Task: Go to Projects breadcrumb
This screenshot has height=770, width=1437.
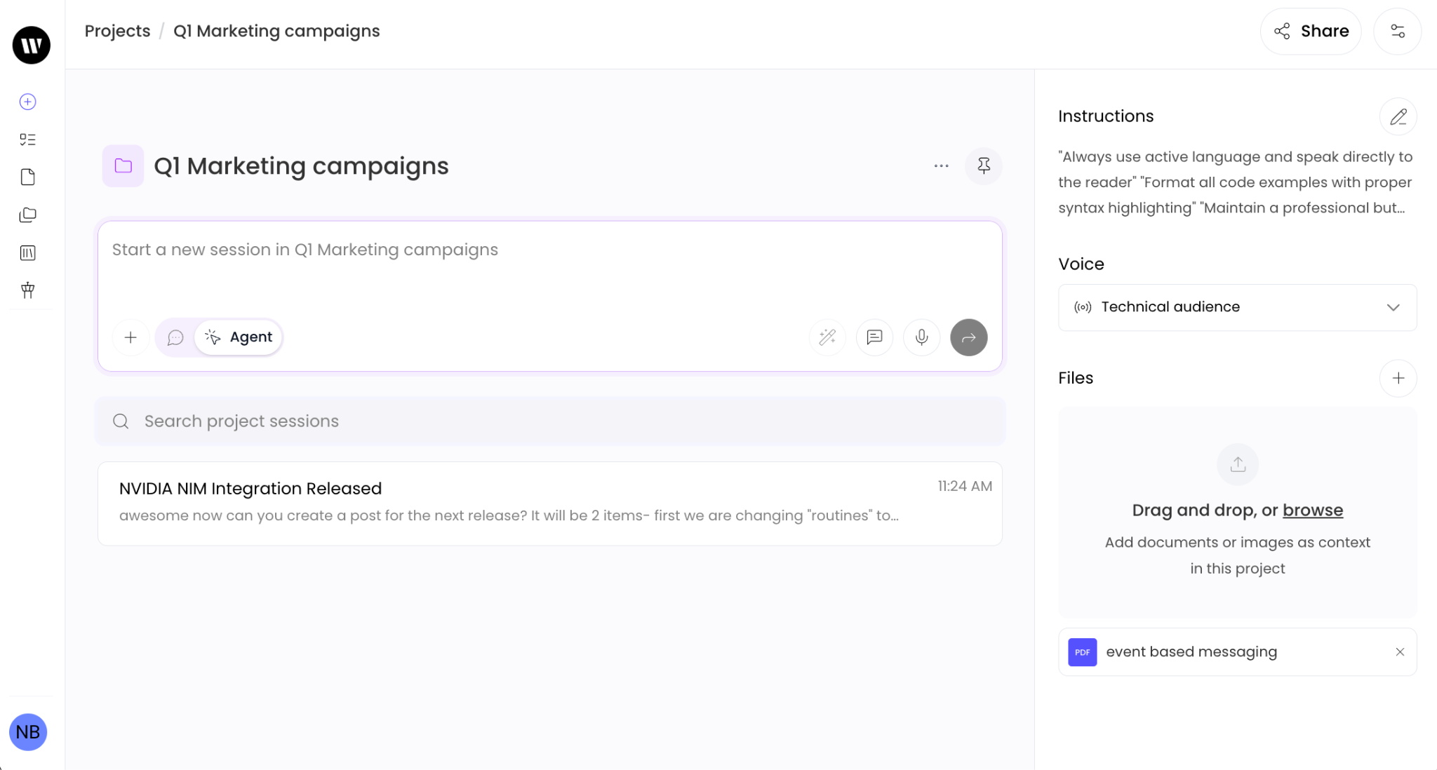Action: pyautogui.click(x=117, y=32)
